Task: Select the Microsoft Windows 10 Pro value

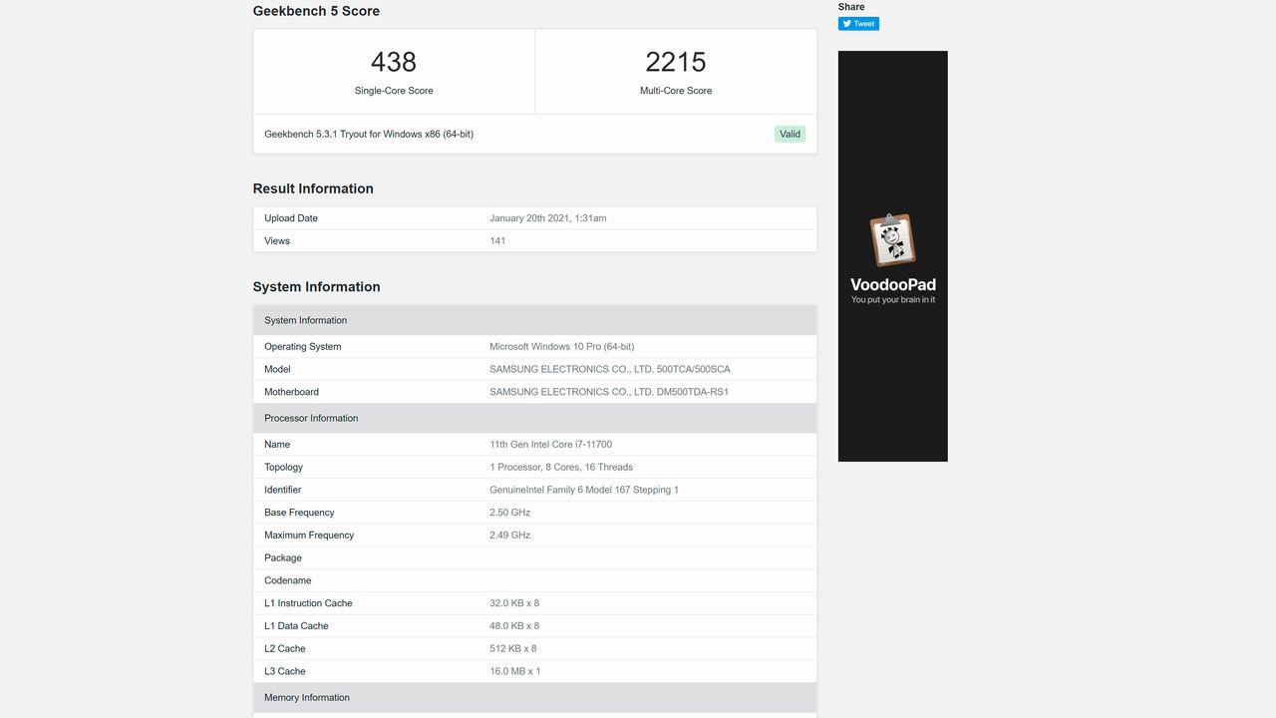Action: click(x=562, y=347)
